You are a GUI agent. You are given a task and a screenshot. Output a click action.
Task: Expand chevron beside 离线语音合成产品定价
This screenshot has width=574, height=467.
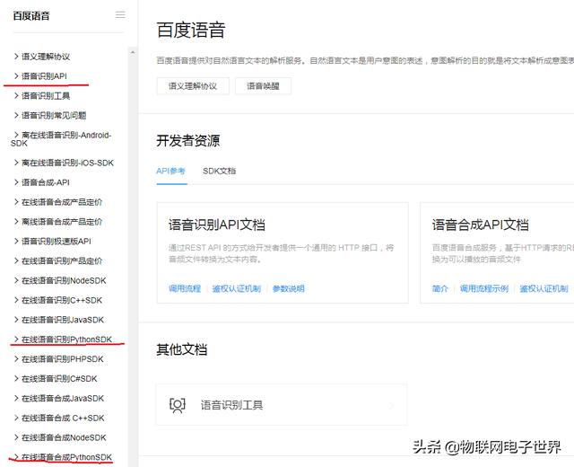click(x=16, y=222)
